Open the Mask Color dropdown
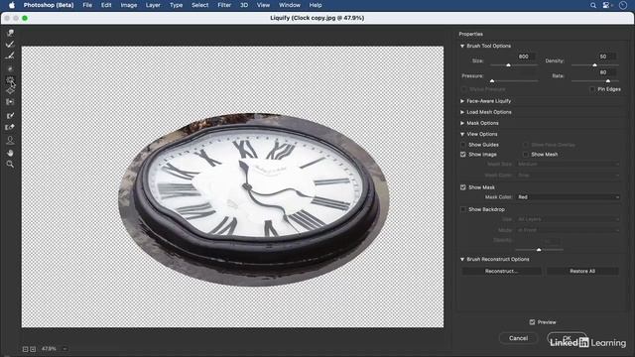The width and height of the screenshot is (635, 357). [x=569, y=197]
